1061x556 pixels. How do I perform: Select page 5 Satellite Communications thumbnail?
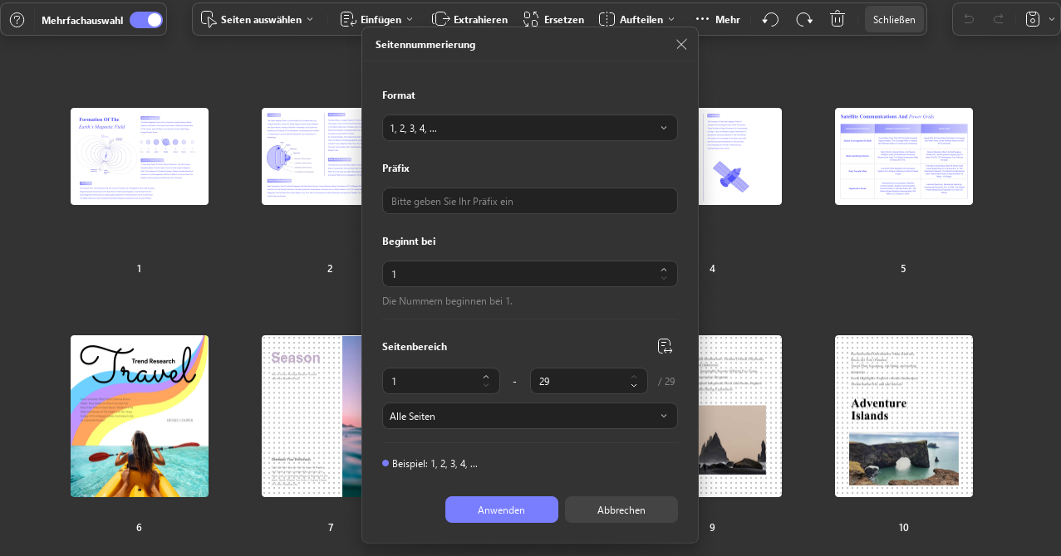(x=904, y=156)
